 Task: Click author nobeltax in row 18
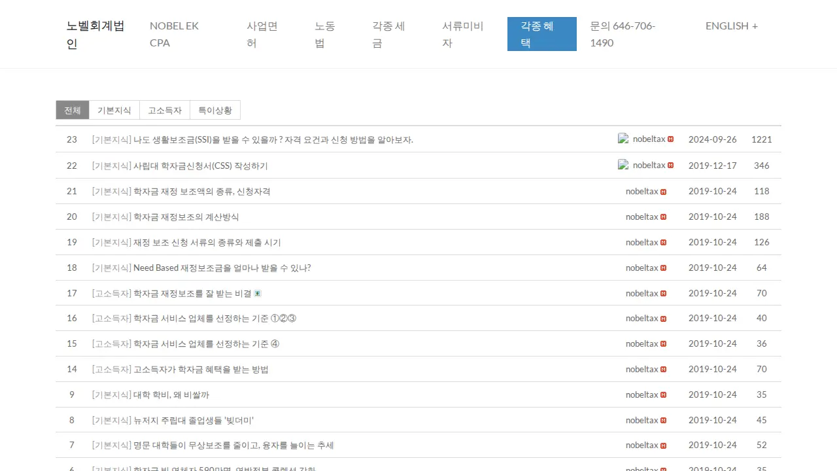coord(641,268)
